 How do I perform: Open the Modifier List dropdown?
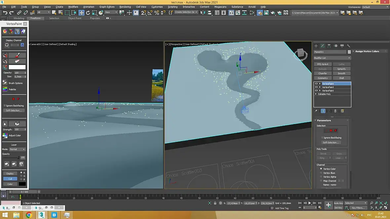pos(332,58)
